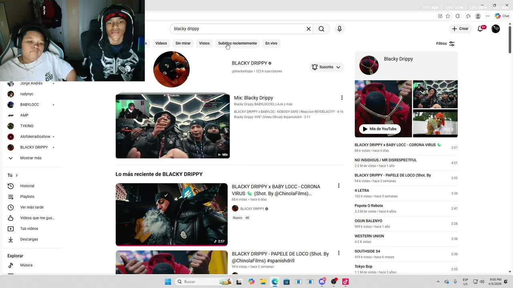Play Popote O Rebote from the mix list

pyautogui.click(x=406, y=208)
